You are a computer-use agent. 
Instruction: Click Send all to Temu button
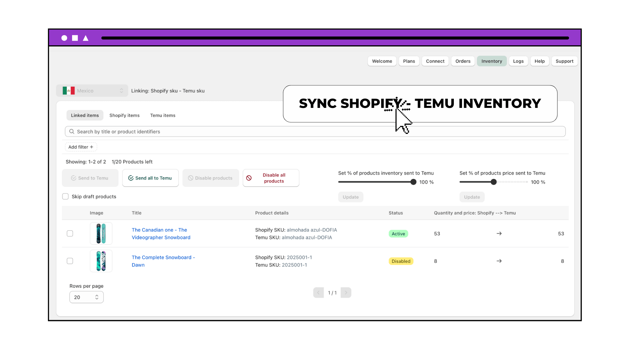pyautogui.click(x=150, y=178)
